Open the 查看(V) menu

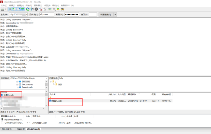[x=20, y=5]
